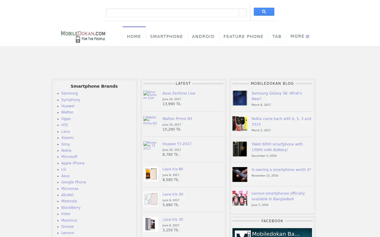The height and width of the screenshot is (237, 380).
Task: Open the MobileDokan.com logo homepage
Action: (x=83, y=36)
